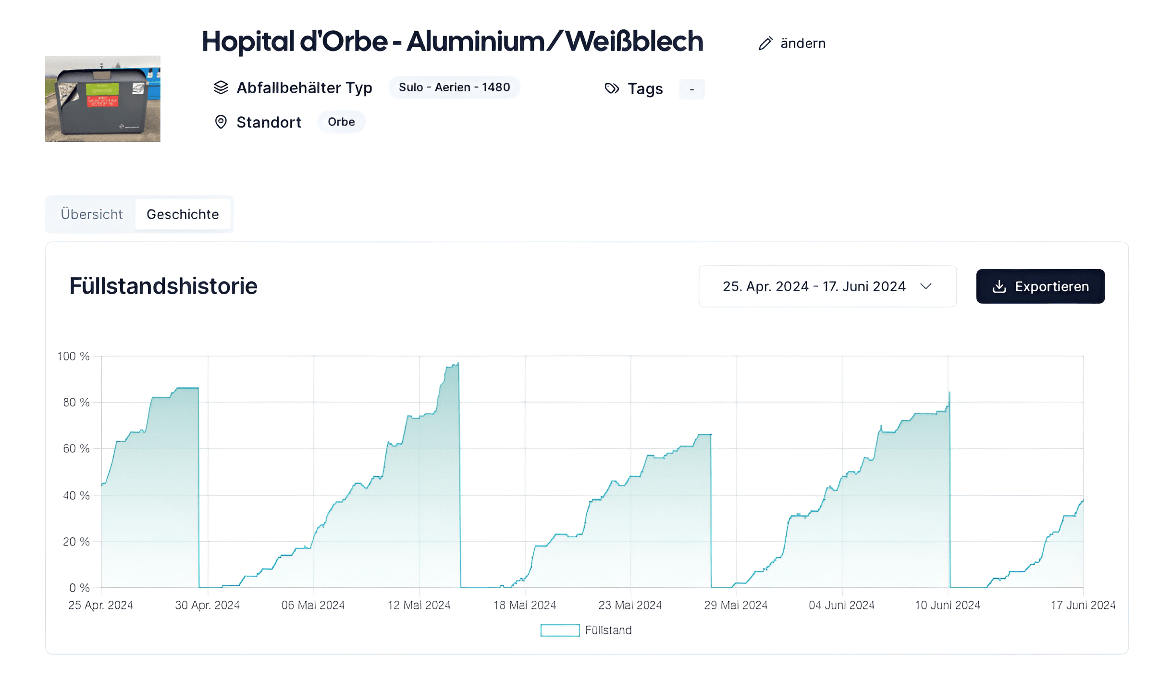Toggle the Füllstand legend swatch
This screenshot has width=1158, height=692.
[560, 630]
